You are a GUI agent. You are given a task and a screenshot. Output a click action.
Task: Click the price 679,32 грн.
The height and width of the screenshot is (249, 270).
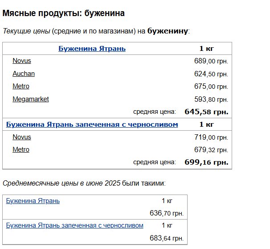point(211,149)
